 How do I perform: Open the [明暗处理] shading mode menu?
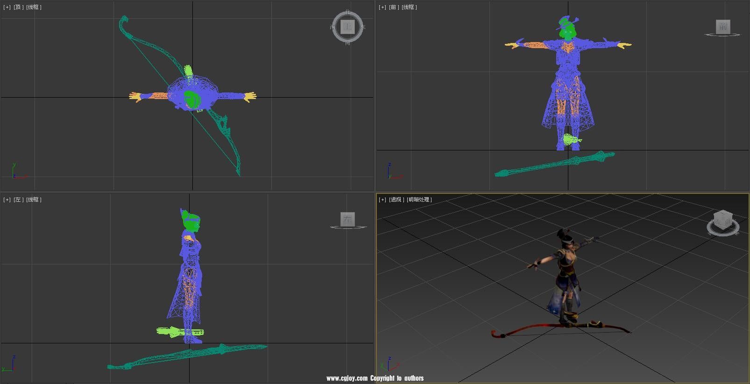pyautogui.click(x=419, y=199)
